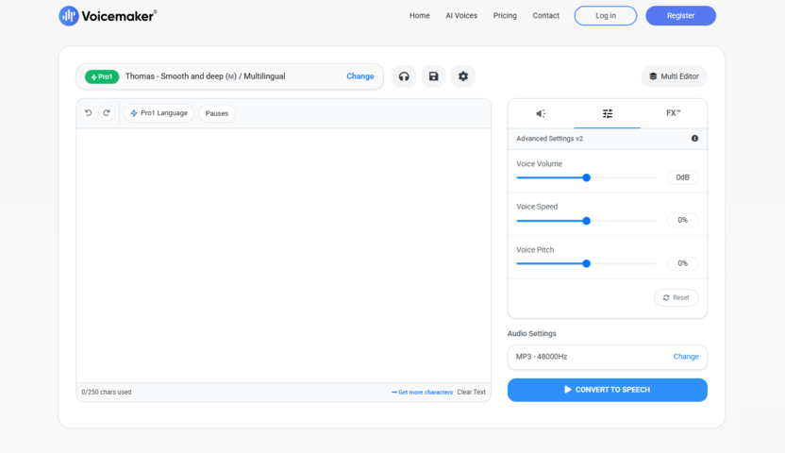
Task: Click the Voice Volume label
Action: 539,164
